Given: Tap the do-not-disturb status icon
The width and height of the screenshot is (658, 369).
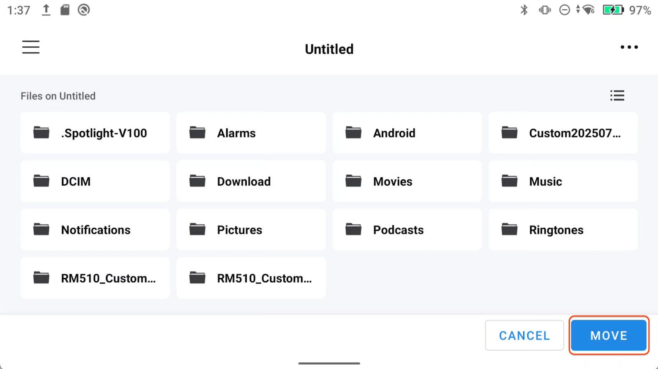Looking at the screenshot, I should [x=564, y=10].
